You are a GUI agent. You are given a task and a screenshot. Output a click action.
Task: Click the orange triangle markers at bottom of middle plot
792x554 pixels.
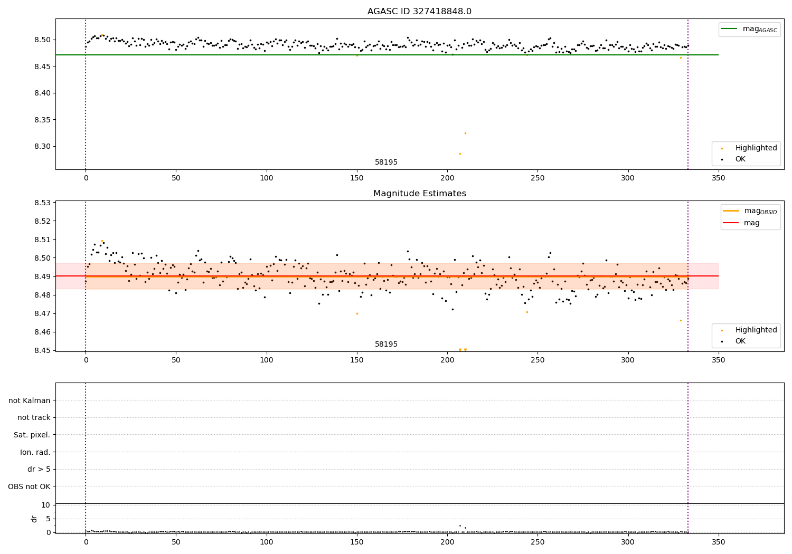463,350
